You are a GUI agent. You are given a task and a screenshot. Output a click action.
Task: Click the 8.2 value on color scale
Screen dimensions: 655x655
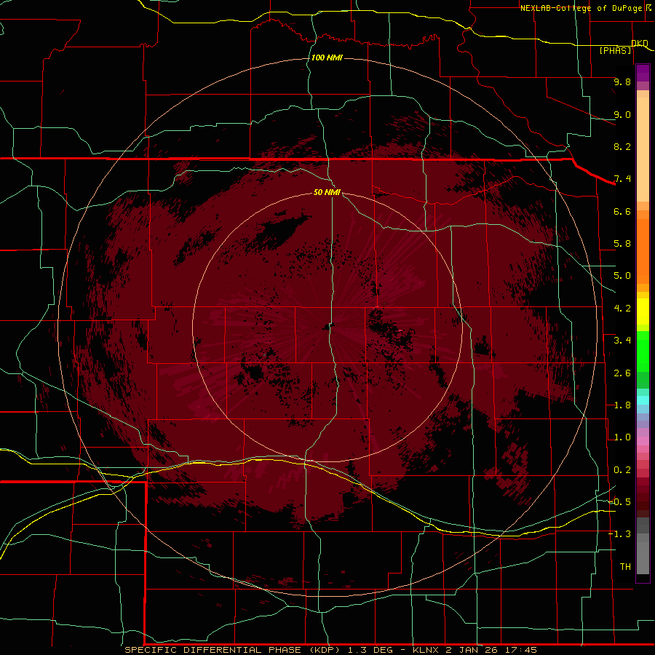click(622, 146)
